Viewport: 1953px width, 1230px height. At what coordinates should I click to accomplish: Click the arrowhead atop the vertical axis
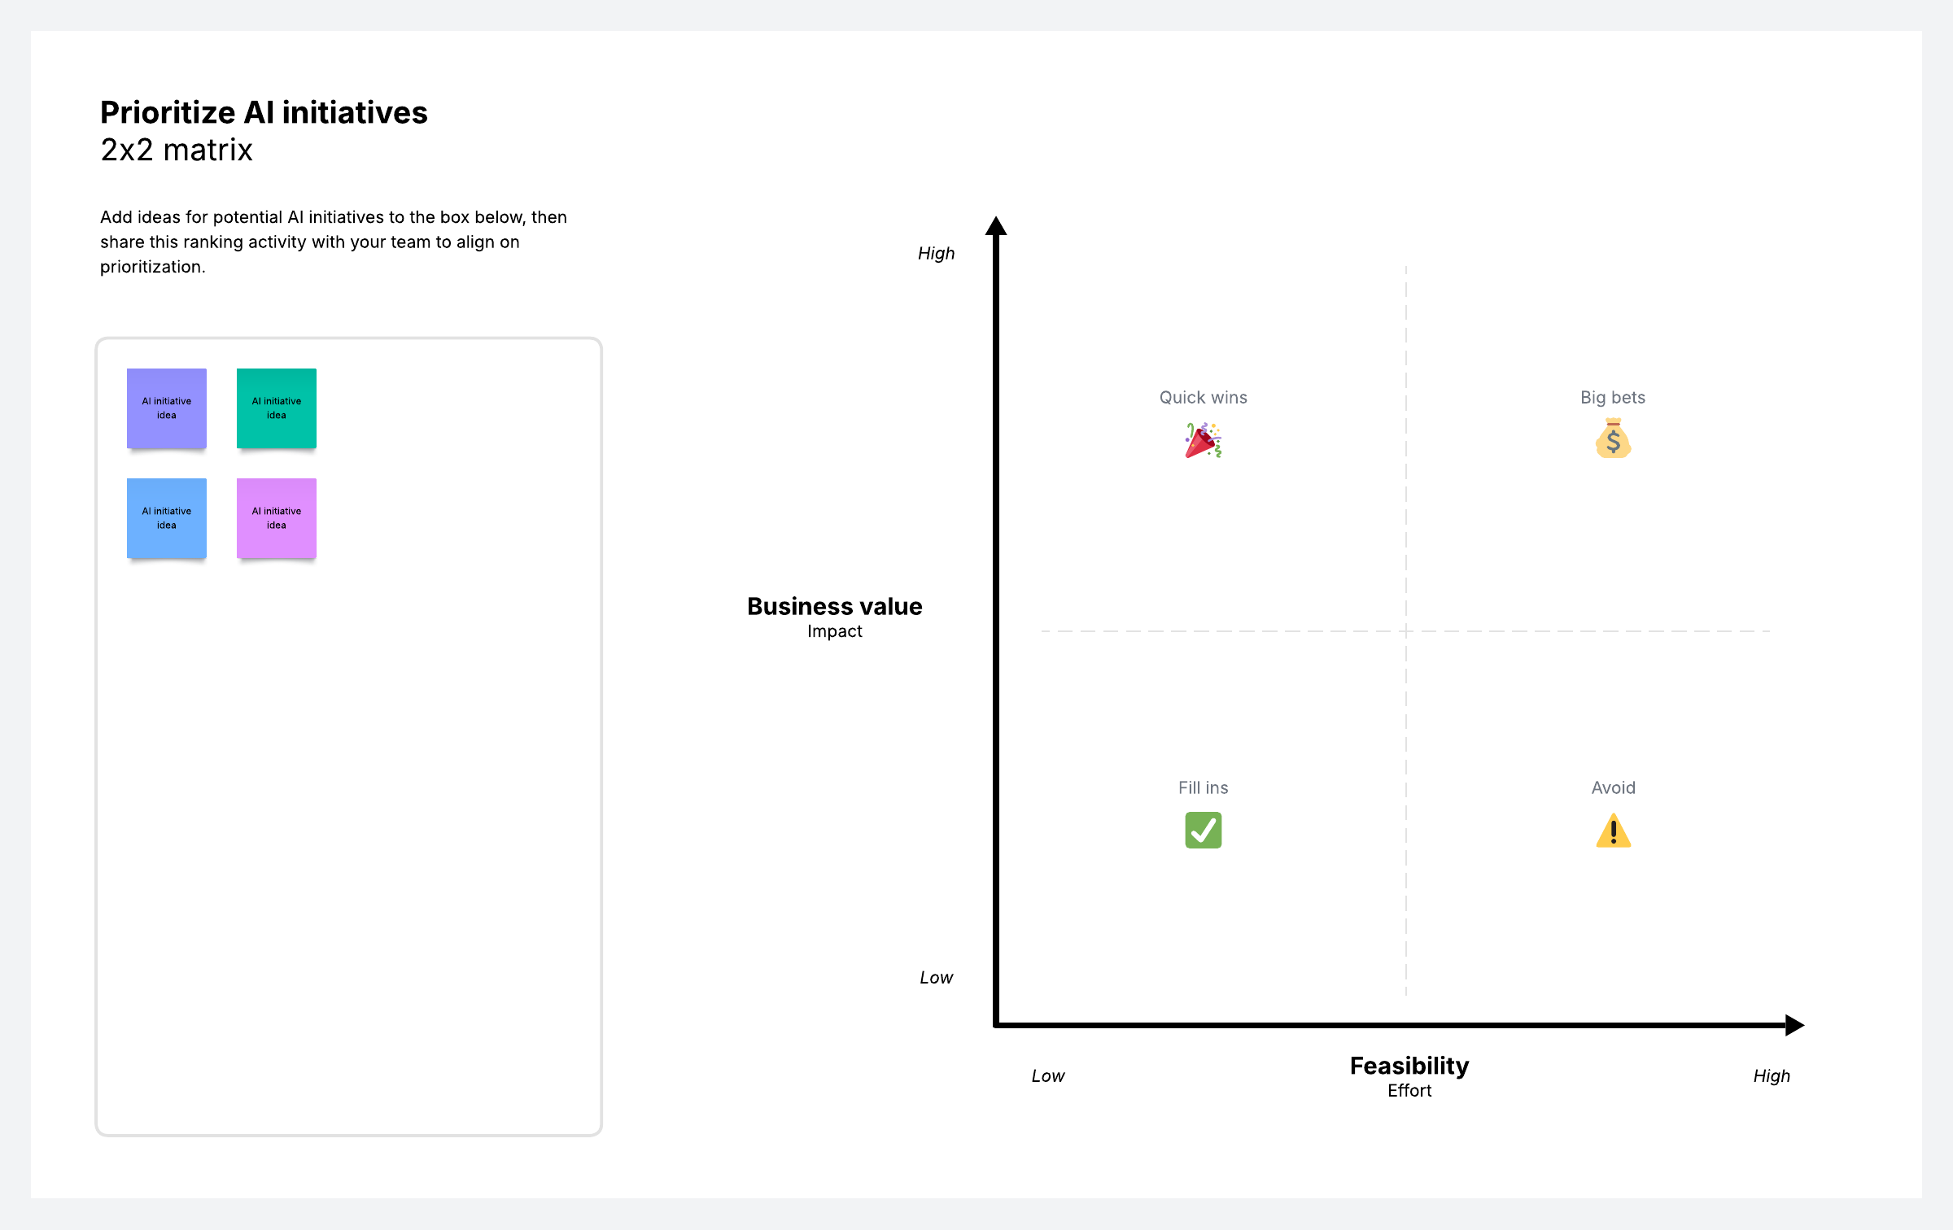pos(996,226)
